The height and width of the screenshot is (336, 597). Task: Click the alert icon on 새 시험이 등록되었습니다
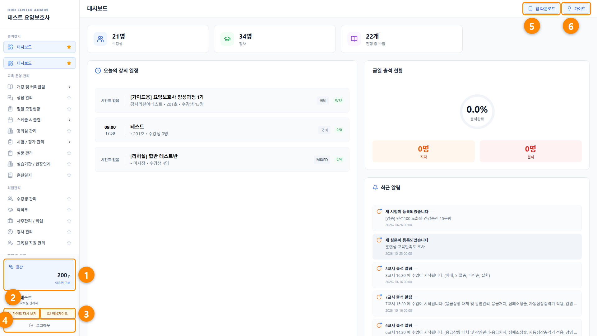tap(379, 212)
